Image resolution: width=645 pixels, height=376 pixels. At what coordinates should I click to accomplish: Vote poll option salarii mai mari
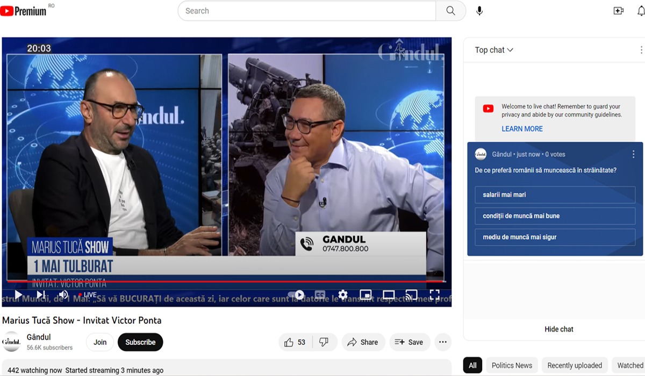tap(555, 194)
